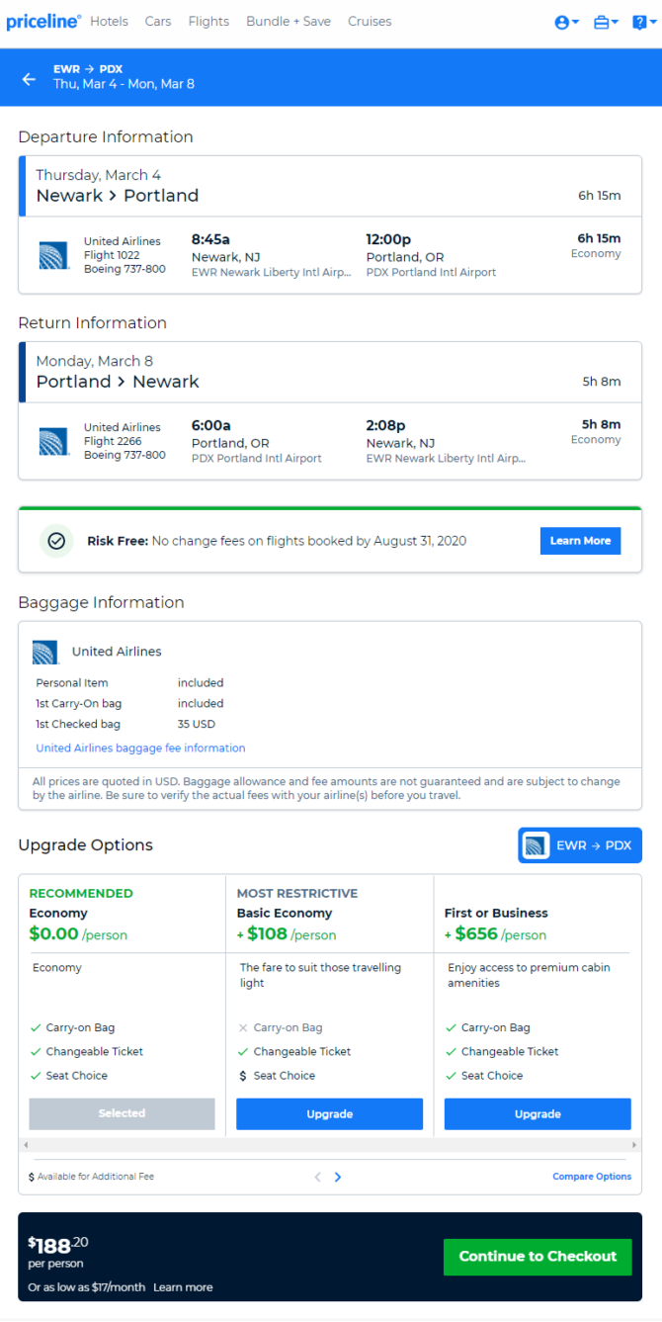The image size is (662, 1322).
Task: Continue to Checkout
Action: pos(538,1257)
